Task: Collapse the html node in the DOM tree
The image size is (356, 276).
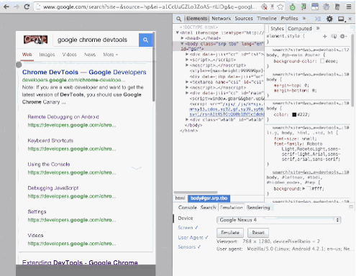Action: click(178, 32)
